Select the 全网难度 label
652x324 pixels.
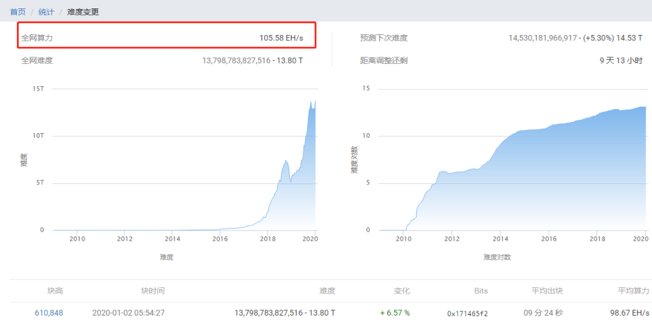click(37, 61)
